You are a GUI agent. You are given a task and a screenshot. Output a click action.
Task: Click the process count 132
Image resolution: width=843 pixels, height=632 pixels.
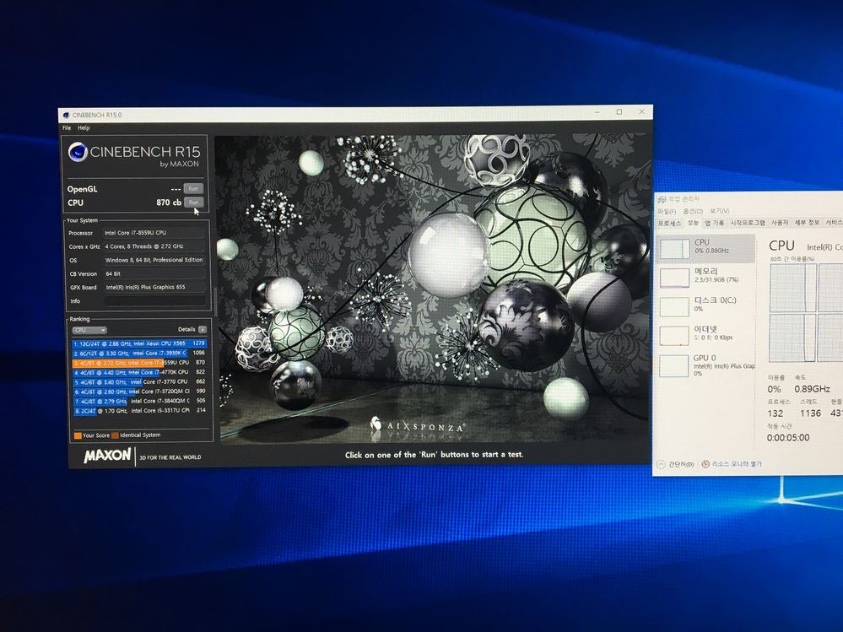(x=775, y=413)
